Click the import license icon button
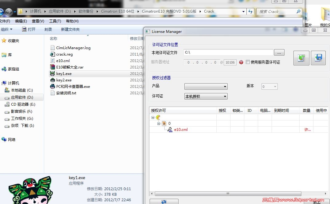The height and width of the screenshot is (204, 330). 301,58
